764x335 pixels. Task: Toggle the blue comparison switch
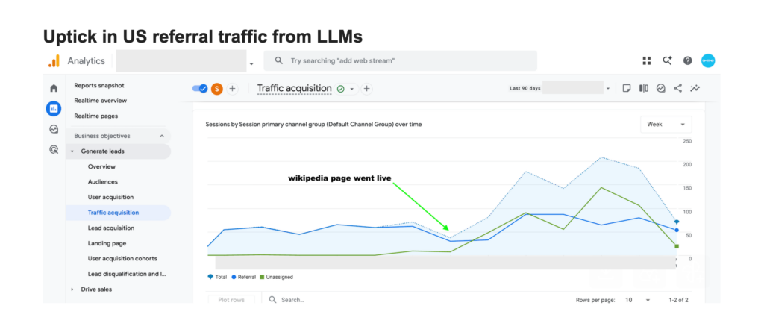200,89
